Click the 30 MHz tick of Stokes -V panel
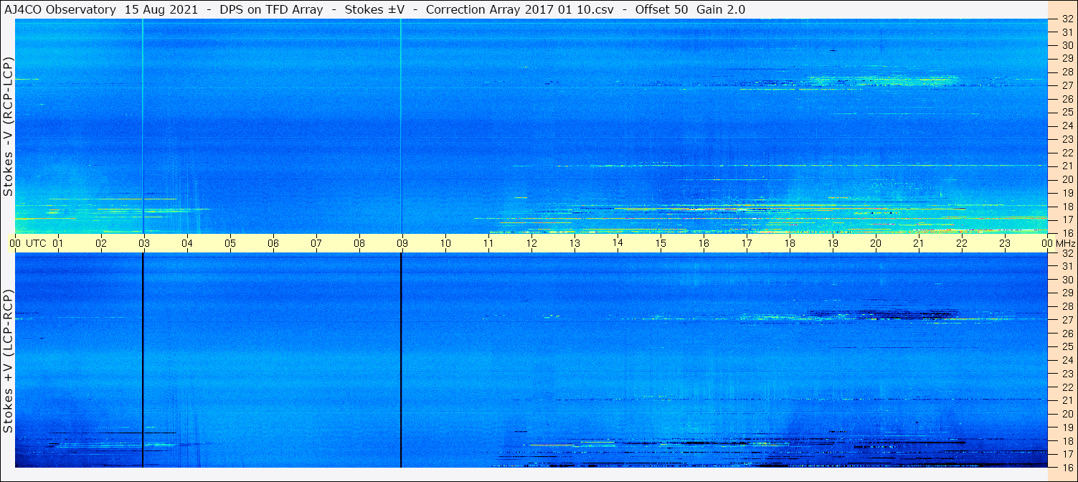 pyautogui.click(x=1067, y=44)
